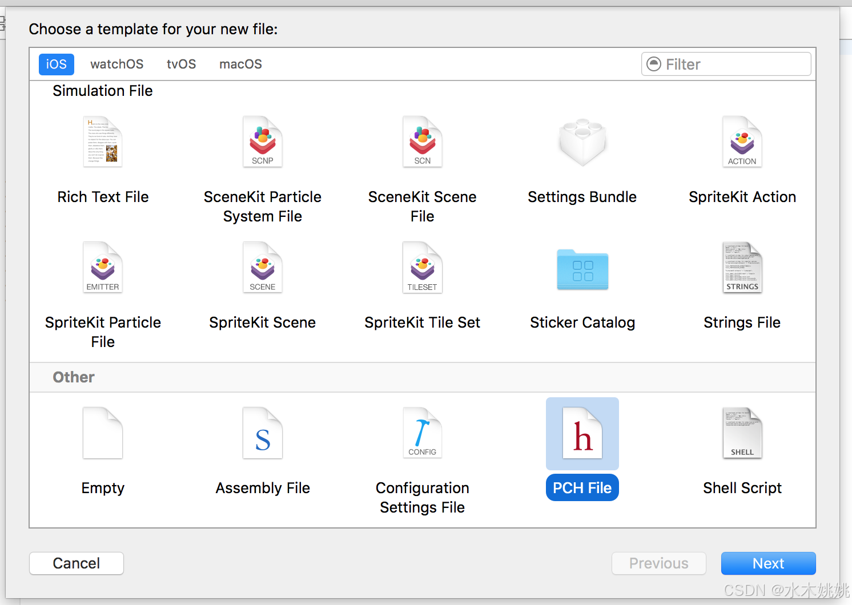The width and height of the screenshot is (852, 605).
Task: Click the Simulation File text
Action: pyautogui.click(x=103, y=91)
